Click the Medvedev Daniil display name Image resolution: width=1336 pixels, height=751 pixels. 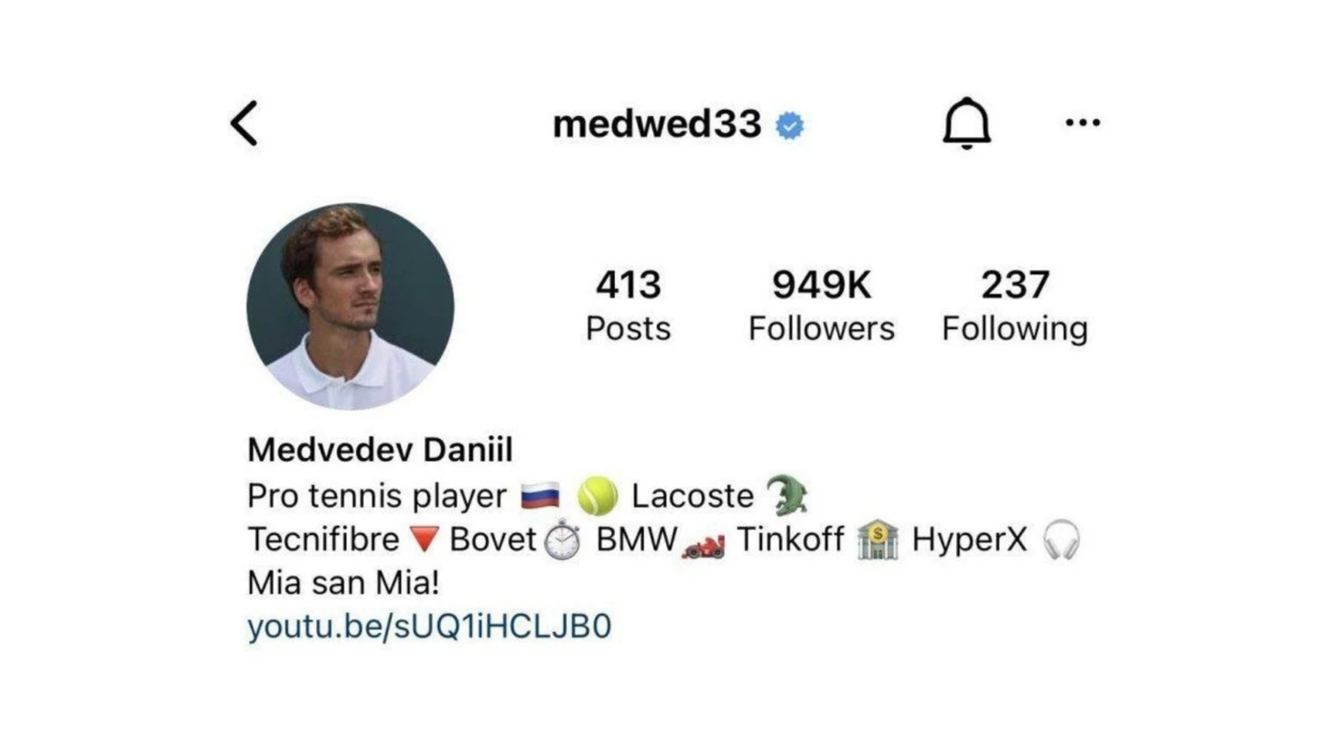point(380,450)
